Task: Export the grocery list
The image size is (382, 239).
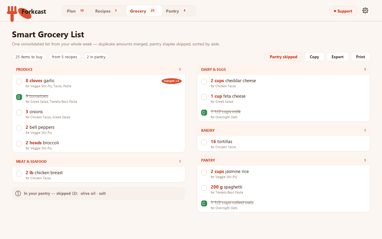Action: 338,57
